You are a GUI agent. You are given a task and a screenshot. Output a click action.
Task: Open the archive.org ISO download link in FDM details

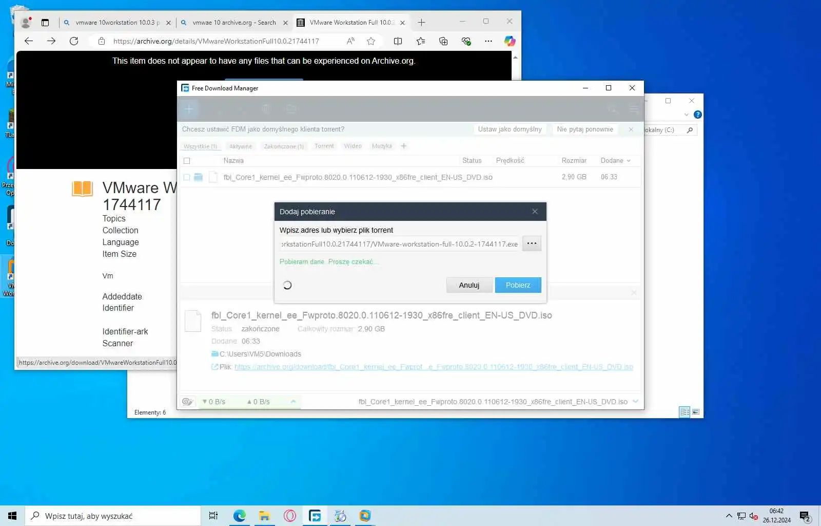pos(434,367)
